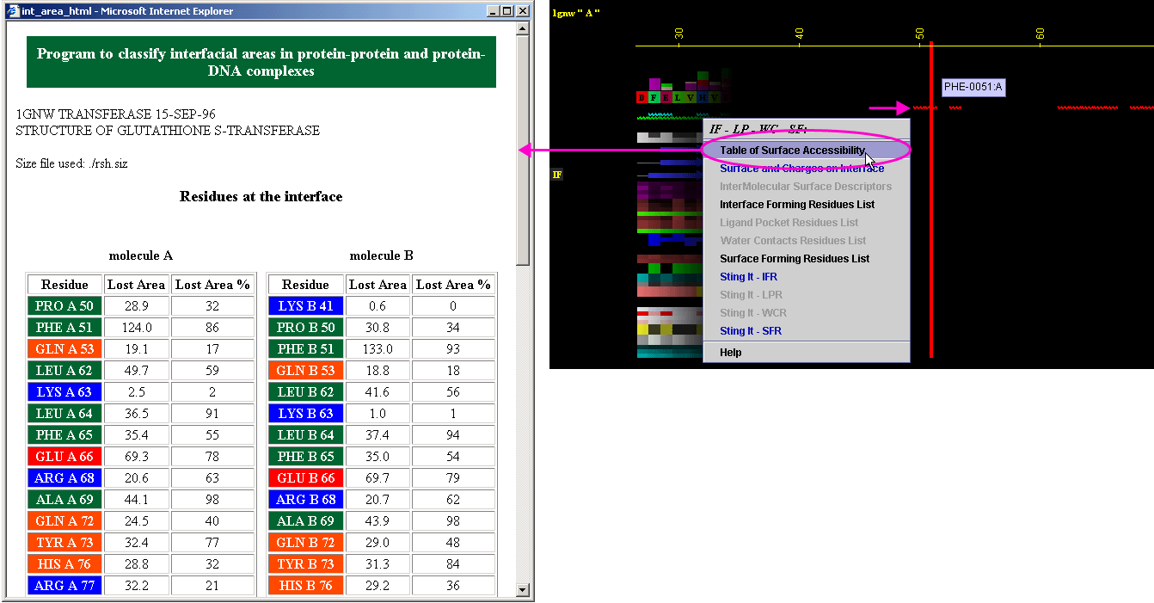The image size is (1154, 603).
Task: Click the green F residue box in sequence
Action: (x=654, y=97)
